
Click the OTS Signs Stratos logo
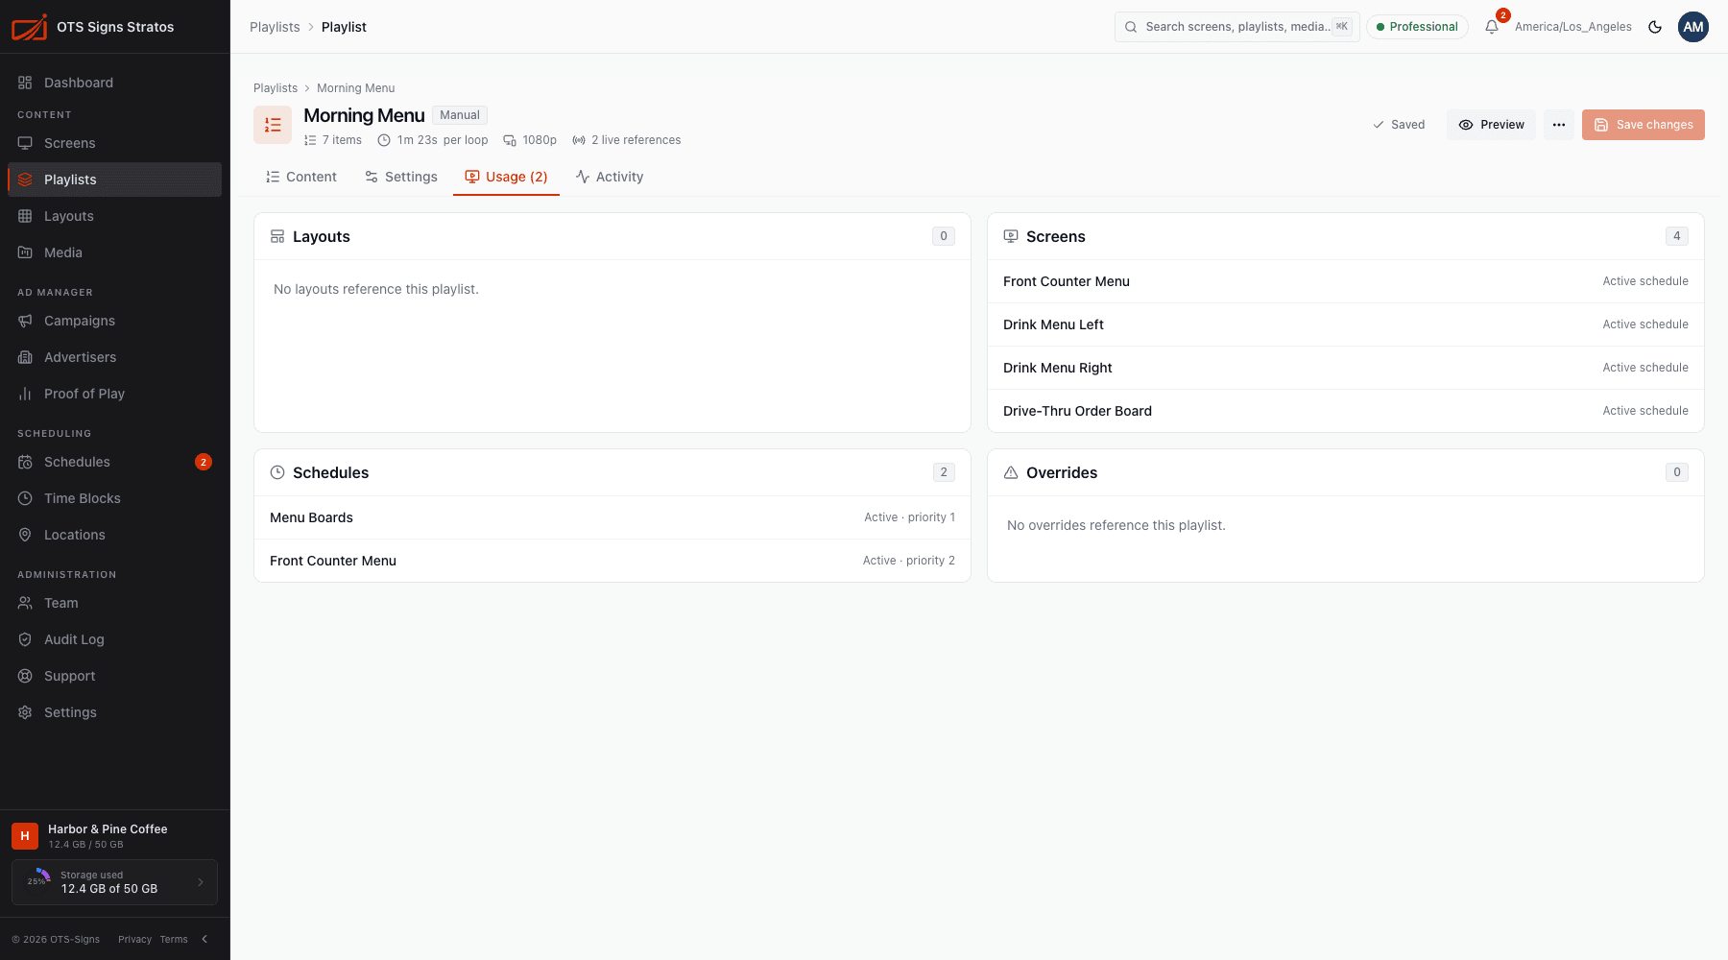(x=29, y=27)
